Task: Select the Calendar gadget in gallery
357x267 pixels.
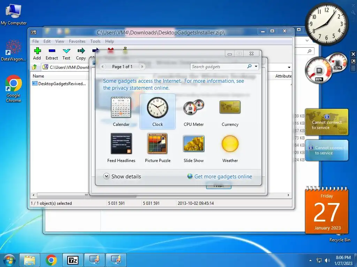Action: tap(121, 112)
